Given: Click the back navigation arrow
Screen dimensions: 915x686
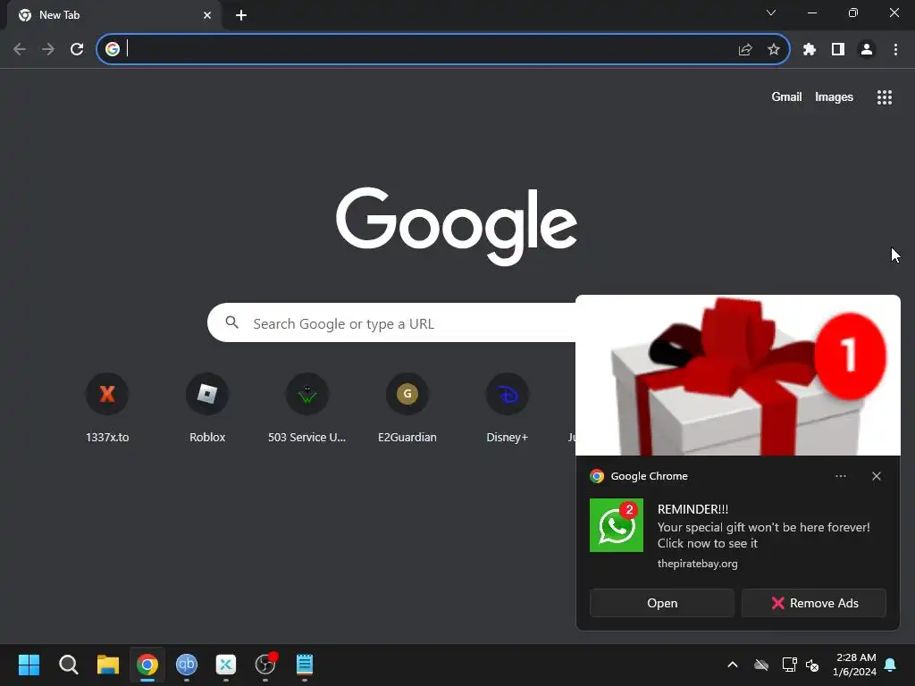Looking at the screenshot, I should pos(20,50).
